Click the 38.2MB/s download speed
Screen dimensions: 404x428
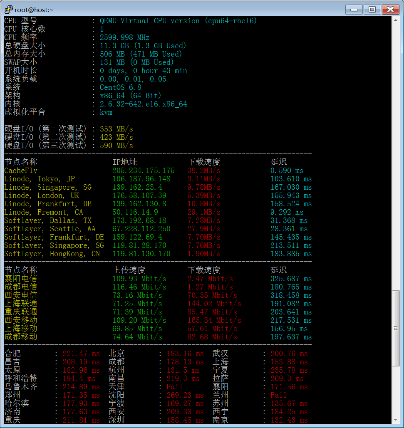coord(204,171)
